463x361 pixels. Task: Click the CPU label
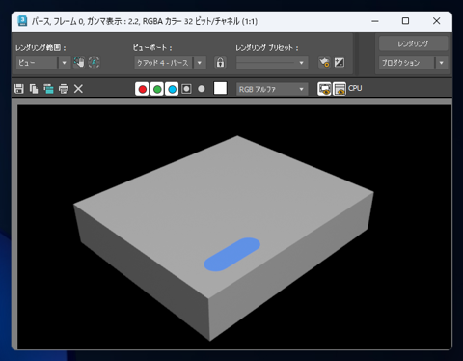point(355,88)
